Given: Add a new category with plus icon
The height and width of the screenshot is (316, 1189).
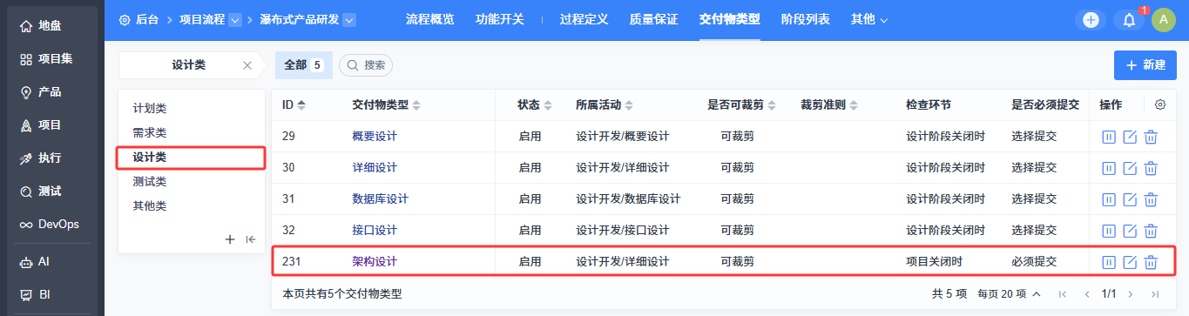Looking at the screenshot, I should tap(230, 239).
